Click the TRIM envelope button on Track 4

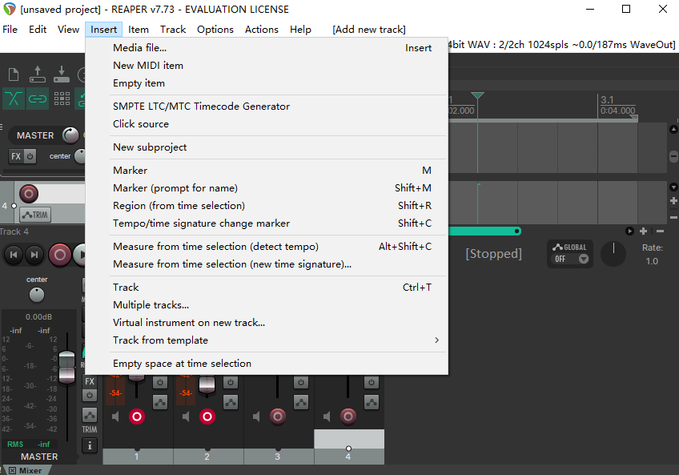point(36,215)
